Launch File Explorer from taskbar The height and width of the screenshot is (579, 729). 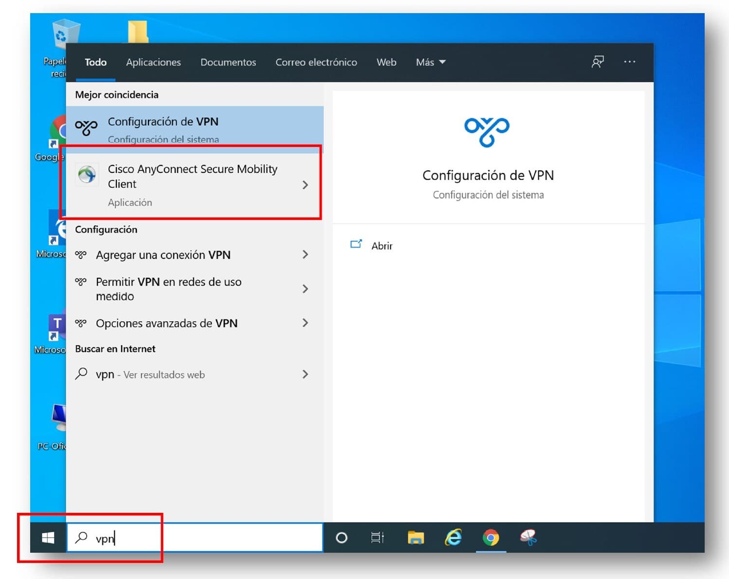pyautogui.click(x=416, y=538)
